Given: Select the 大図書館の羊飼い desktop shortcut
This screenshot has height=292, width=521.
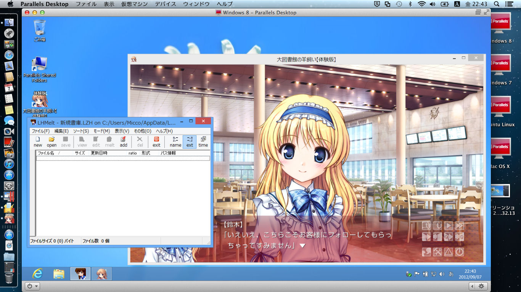Looking at the screenshot, I should tap(40, 104).
